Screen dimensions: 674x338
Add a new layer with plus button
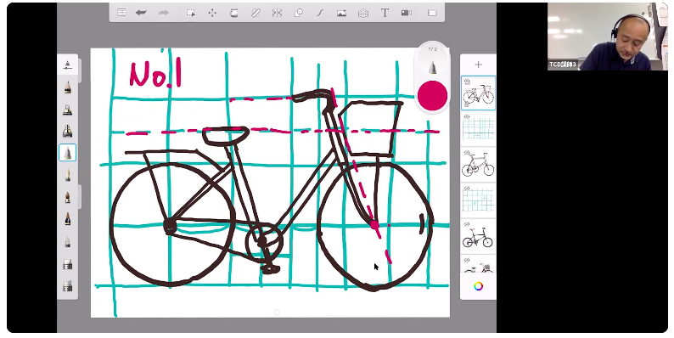click(478, 65)
